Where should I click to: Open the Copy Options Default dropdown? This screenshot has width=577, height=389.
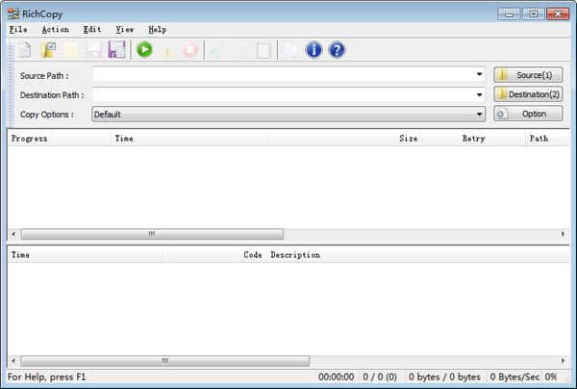[479, 114]
